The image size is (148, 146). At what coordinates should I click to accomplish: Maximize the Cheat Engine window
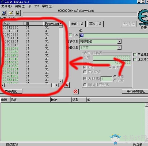click(x=143, y=2)
